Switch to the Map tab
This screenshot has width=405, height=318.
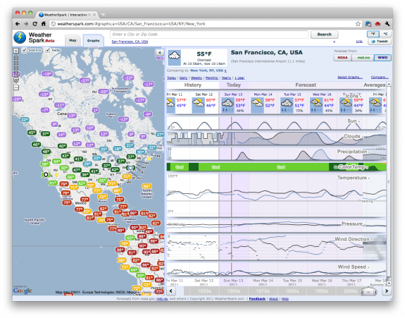(x=73, y=41)
